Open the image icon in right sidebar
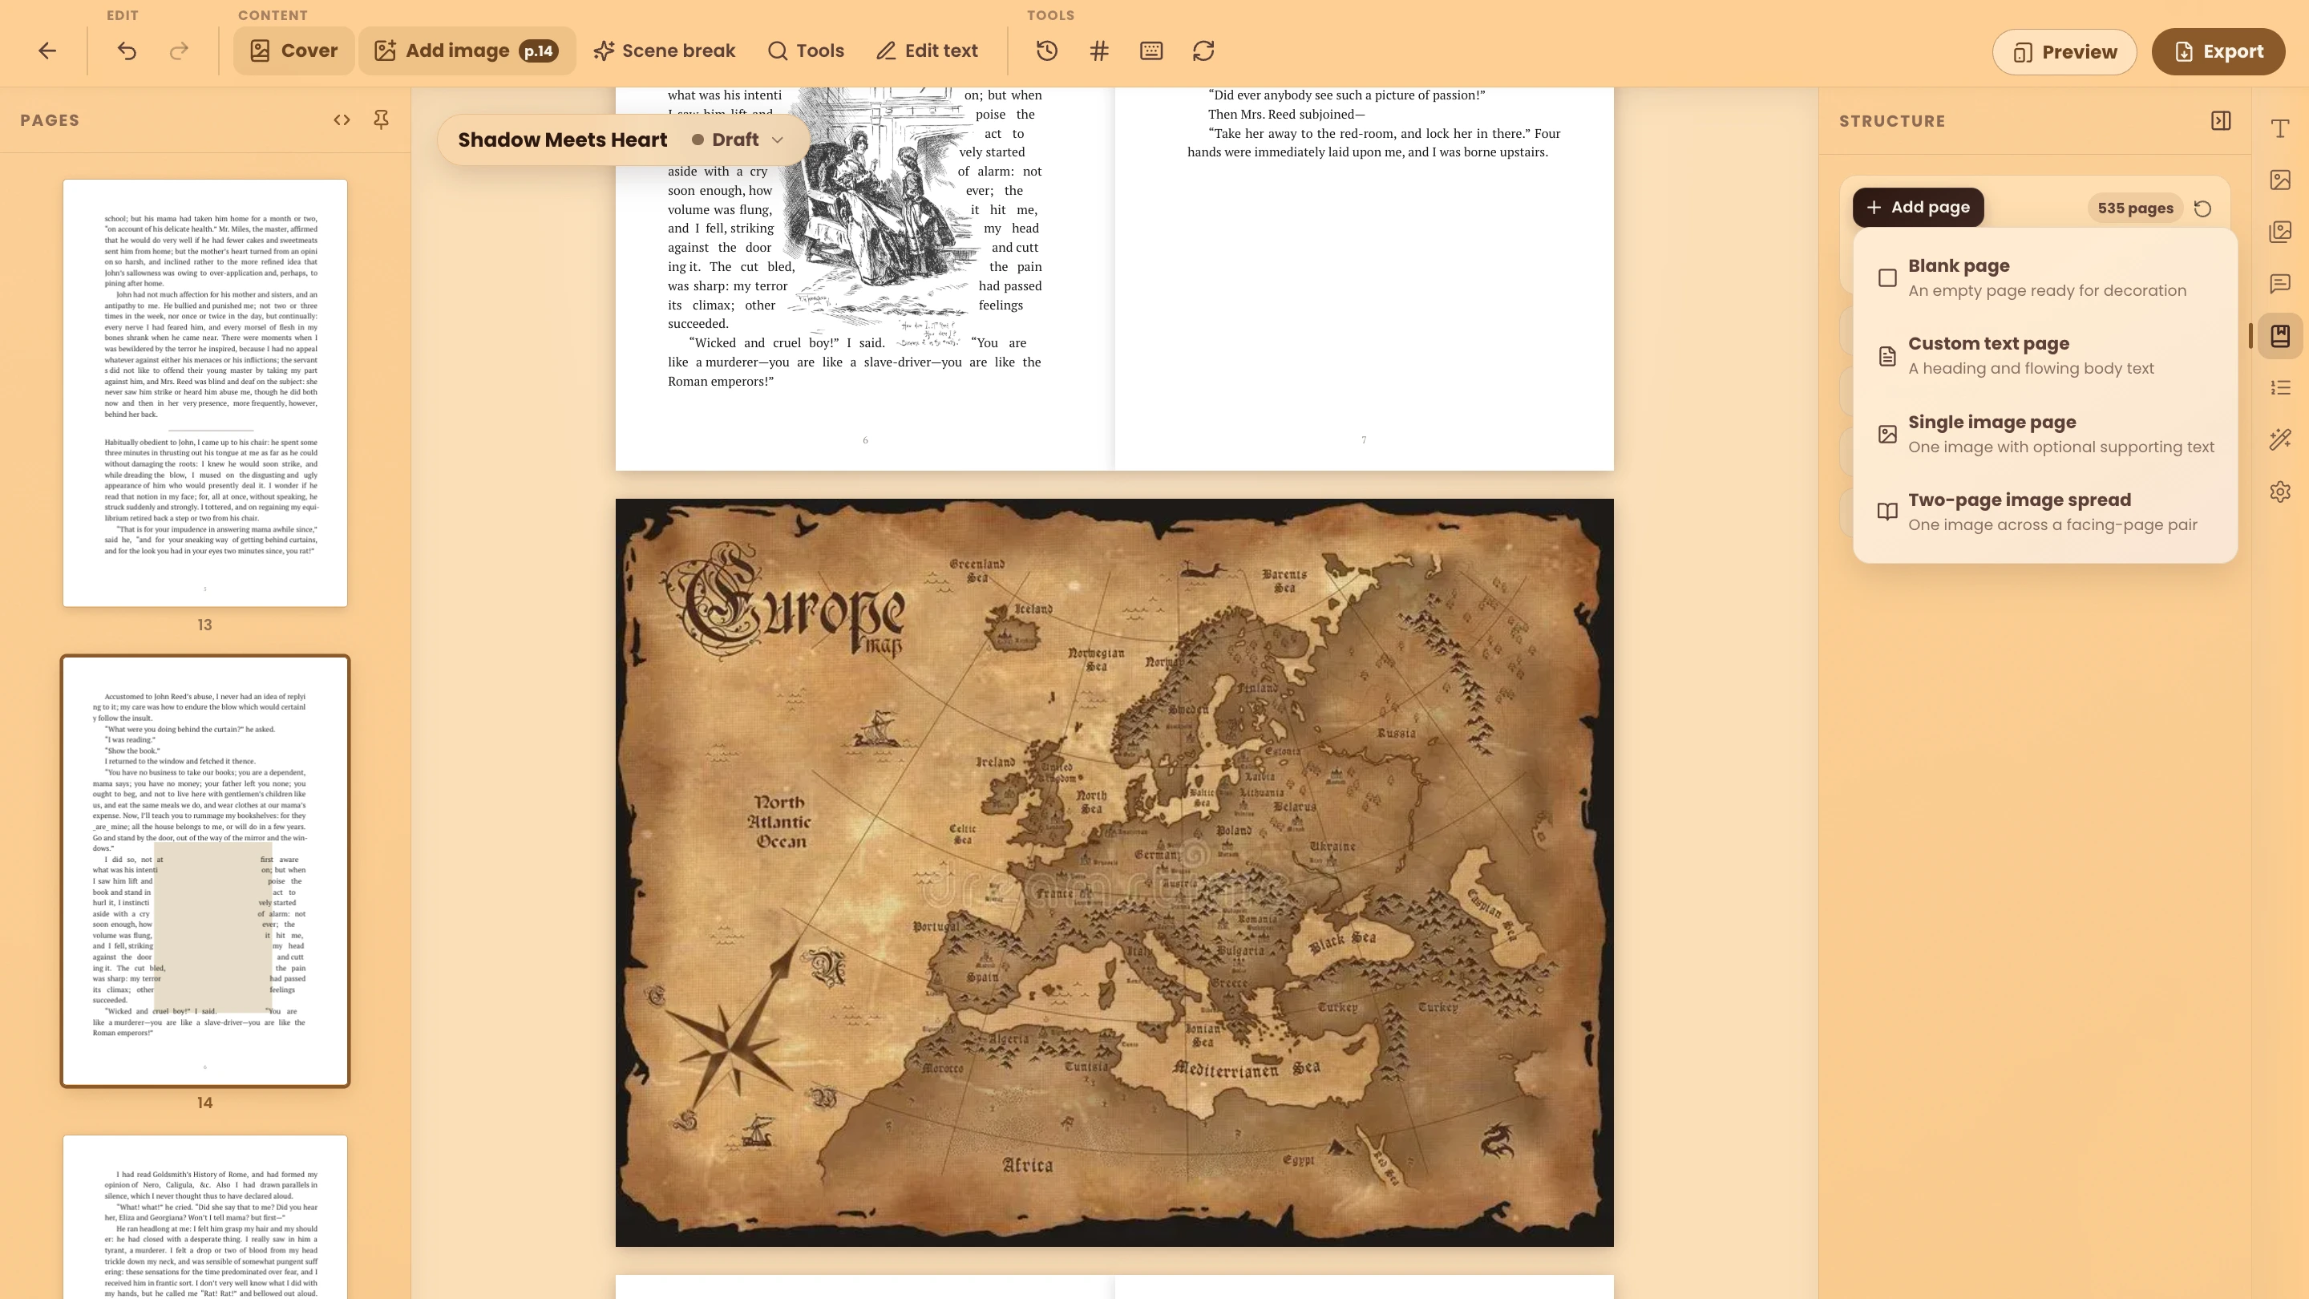 [2280, 180]
